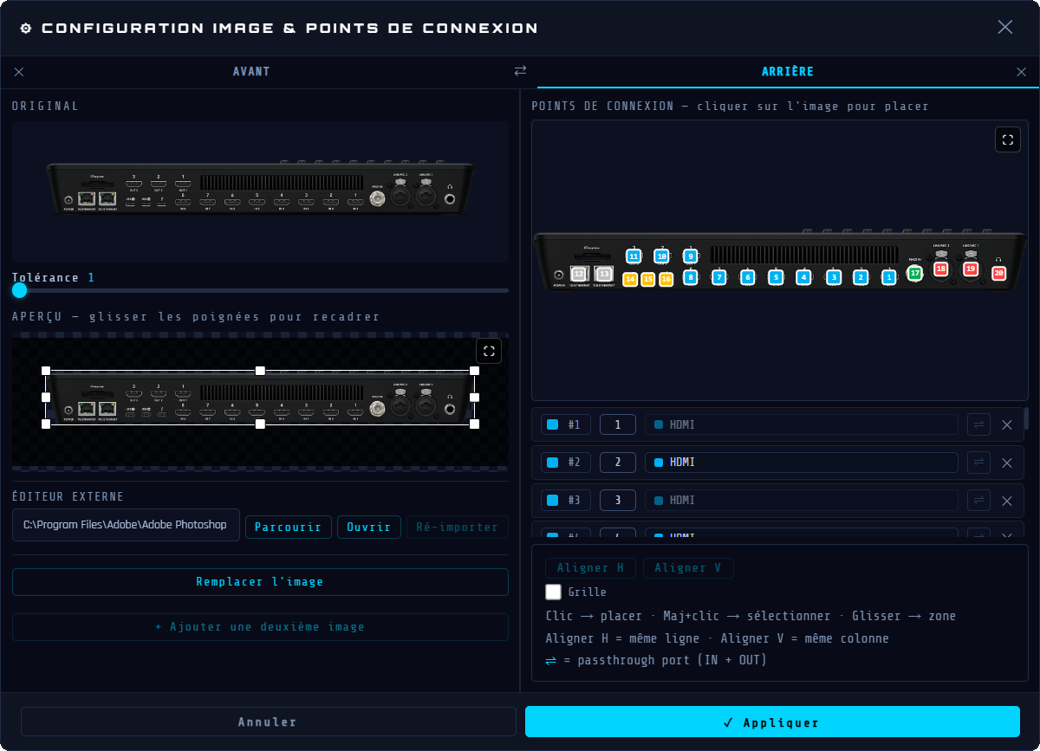Viewport: 1040px width, 751px height.
Task: Close the AVANT tab
Action: tap(19, 72)
